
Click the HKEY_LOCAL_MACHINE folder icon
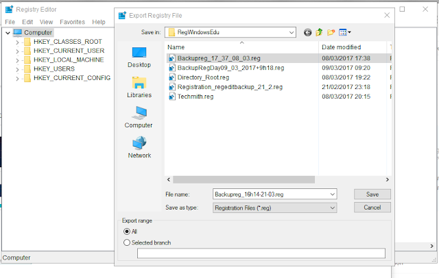tap(27, 60)
